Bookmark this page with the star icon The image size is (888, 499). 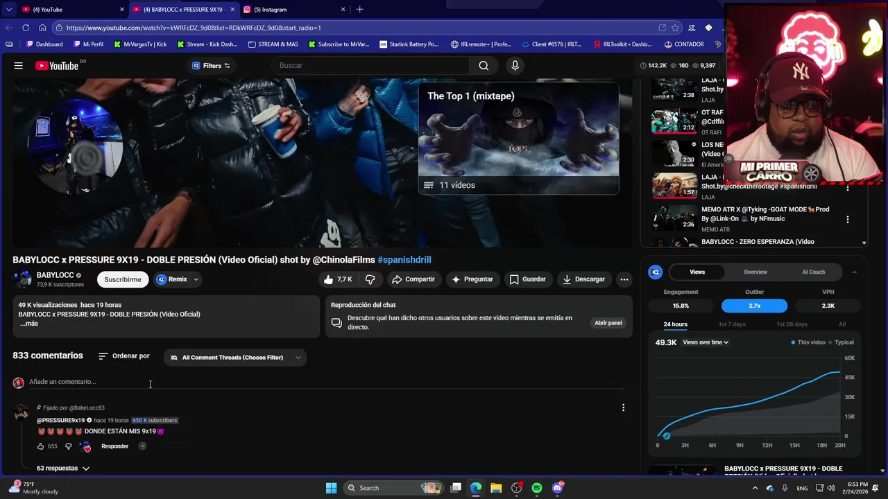tap(675, 28)
